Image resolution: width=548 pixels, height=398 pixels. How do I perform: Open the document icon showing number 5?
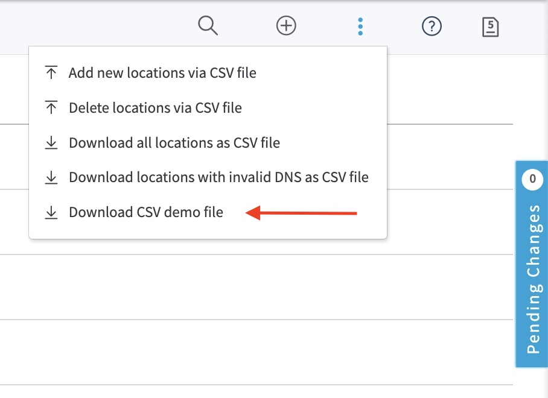490,26
